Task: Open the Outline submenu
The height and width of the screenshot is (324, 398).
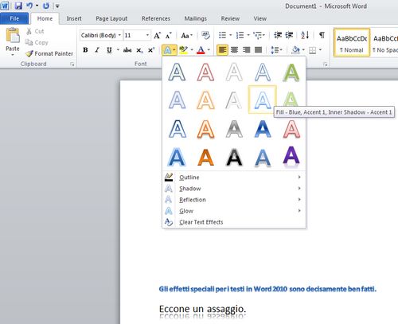Action: point(234,178)
